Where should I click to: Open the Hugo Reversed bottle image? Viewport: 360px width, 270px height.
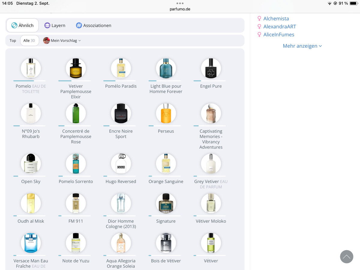(x=121, y=164)
